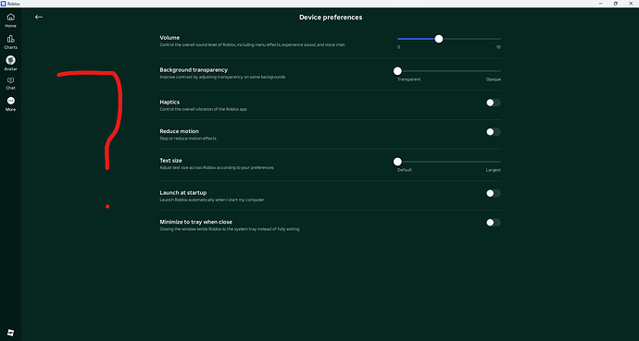Click "Stop or reduce motion effects" description
This screenshot has height=341, width=639.
pyautogui.click(x=188, y=139)
